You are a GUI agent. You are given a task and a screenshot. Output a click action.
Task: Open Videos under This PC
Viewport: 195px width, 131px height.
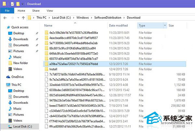[x=18, y=121]
